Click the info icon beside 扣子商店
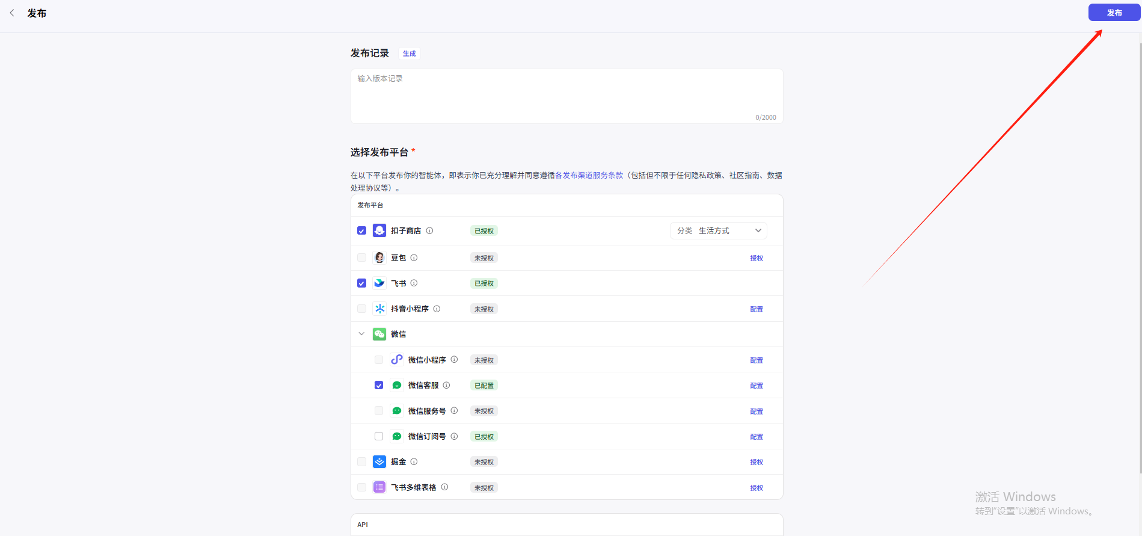 pyautogui.click(x=429, y=230)
